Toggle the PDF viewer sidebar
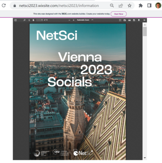Screen dimensions: 162x163 click(15, 20)
